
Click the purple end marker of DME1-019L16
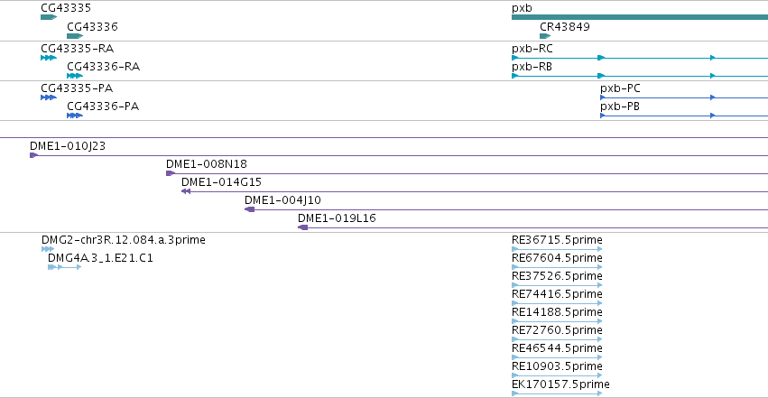pos(303,227)
